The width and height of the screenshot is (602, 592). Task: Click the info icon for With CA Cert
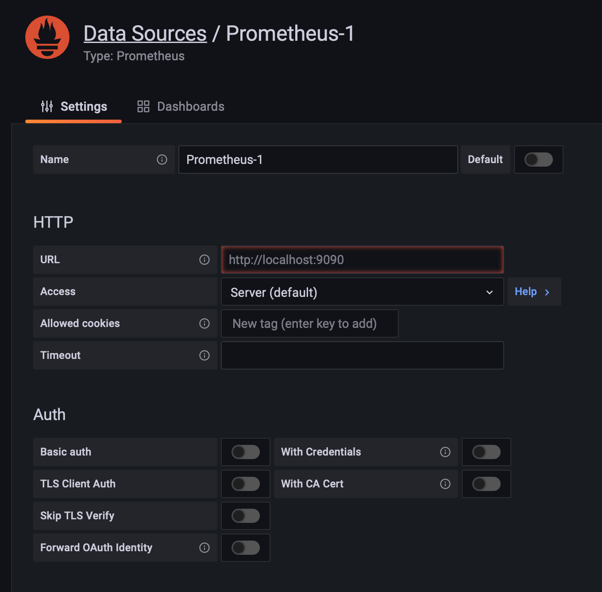pos(445,484)
